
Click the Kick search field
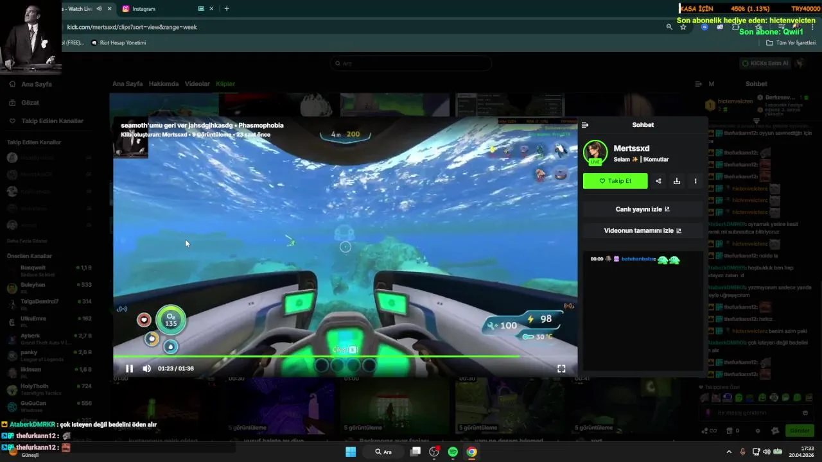click(411, 64)
